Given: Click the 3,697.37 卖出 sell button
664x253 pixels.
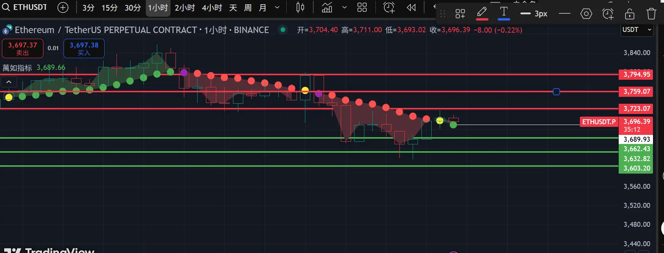Looking at the screenshot, I should tap(22, 49).
